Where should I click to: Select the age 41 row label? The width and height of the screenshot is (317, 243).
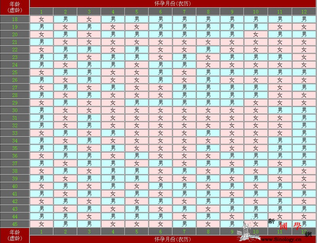point(15,194)
